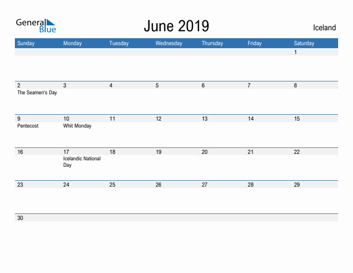Select date 8 in the calendar
The height and width of the screenshot is (273, 353).
point(295,85)
